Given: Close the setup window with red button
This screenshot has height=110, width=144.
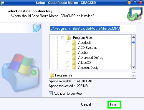Looking at the screenshot, I should click(141, 2).
